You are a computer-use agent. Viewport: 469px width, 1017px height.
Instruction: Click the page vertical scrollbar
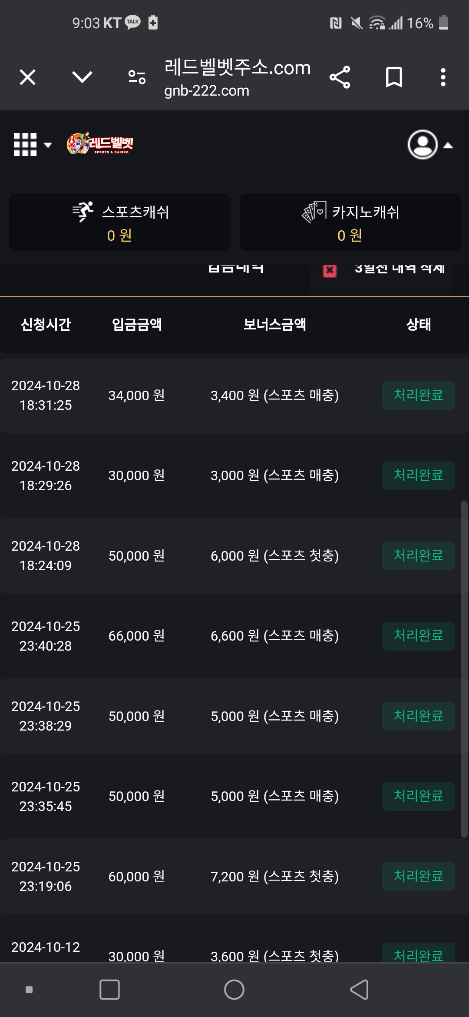[x=464, y=669]
